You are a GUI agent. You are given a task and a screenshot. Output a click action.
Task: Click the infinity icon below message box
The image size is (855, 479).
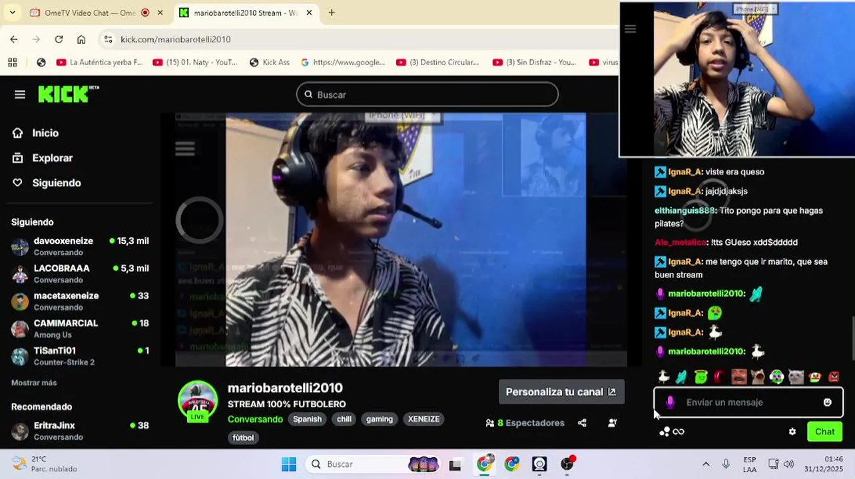click(x=679, y=432)
